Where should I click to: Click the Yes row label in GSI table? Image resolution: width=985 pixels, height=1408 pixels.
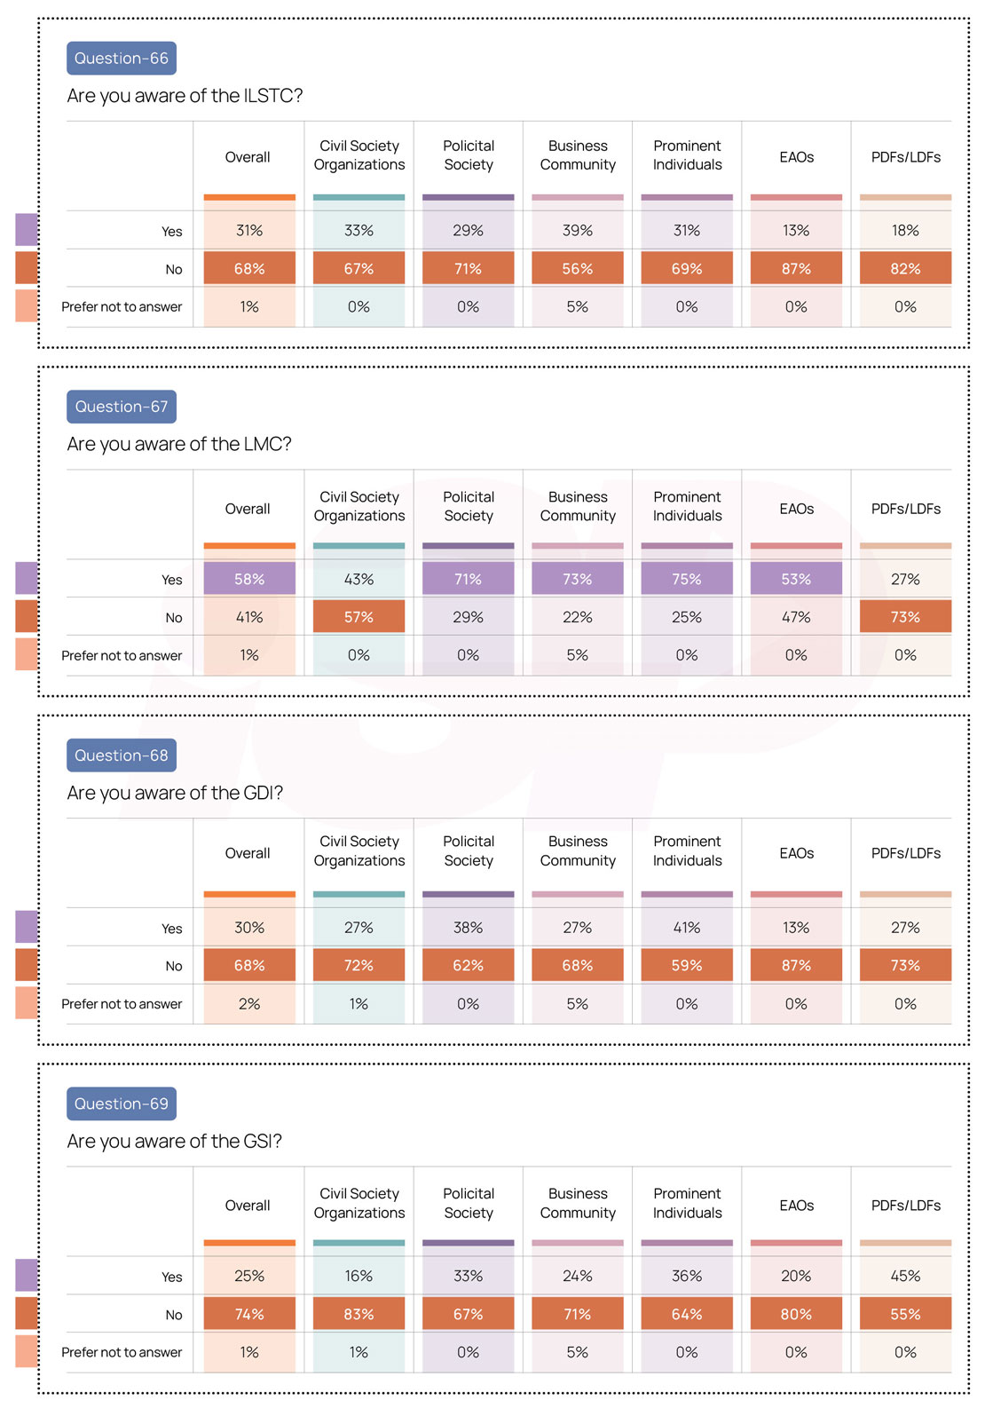point(172,1277)
